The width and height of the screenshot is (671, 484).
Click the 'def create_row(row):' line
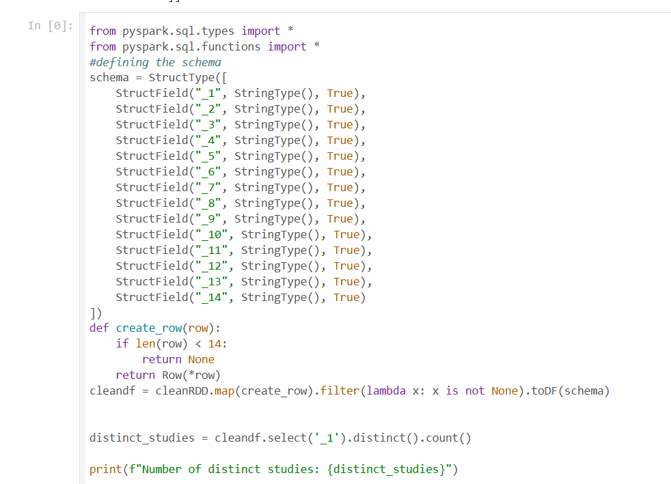[155, 328]
